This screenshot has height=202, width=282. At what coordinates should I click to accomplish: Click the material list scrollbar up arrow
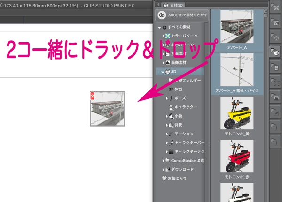(266, 11)
